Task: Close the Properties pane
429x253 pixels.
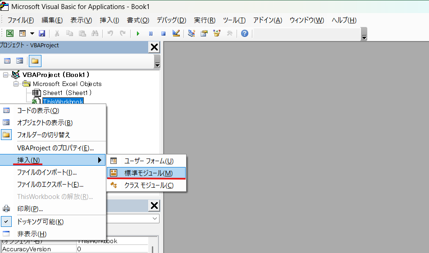Action: (154, 205)
